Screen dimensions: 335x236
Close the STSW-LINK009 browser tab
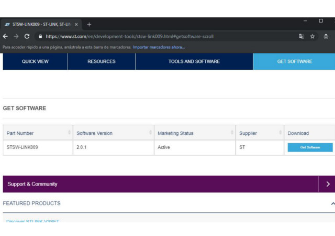click(x=76, y=25)
